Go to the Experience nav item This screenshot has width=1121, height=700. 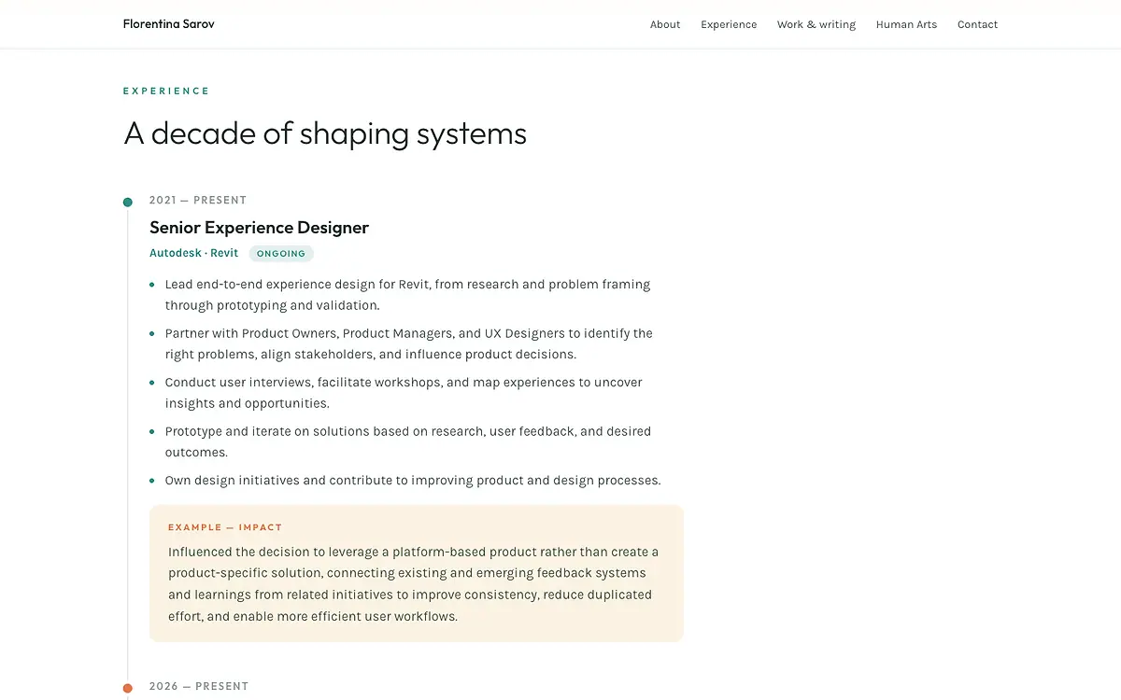729,24
